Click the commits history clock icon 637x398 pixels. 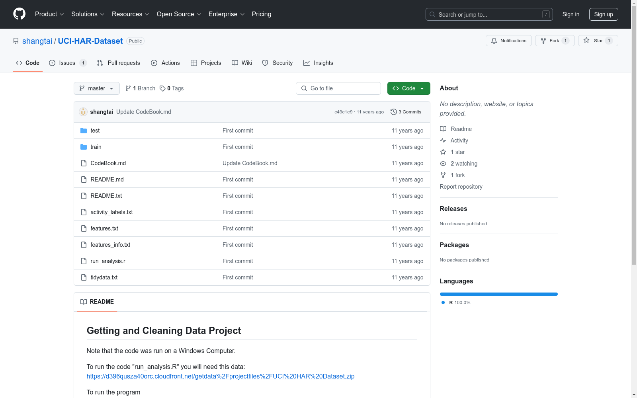(394, 112)
